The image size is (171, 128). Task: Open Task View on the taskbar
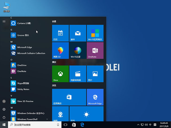tap(65, 125)
